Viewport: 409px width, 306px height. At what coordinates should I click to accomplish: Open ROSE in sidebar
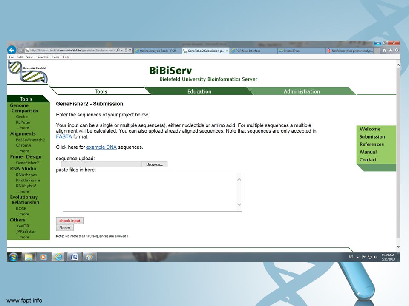(x=21, y=209)
